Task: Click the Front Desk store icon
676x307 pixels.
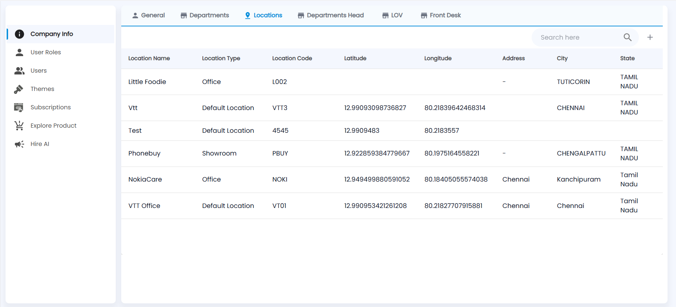Action: pyautogui.click(x=424, y=15)
